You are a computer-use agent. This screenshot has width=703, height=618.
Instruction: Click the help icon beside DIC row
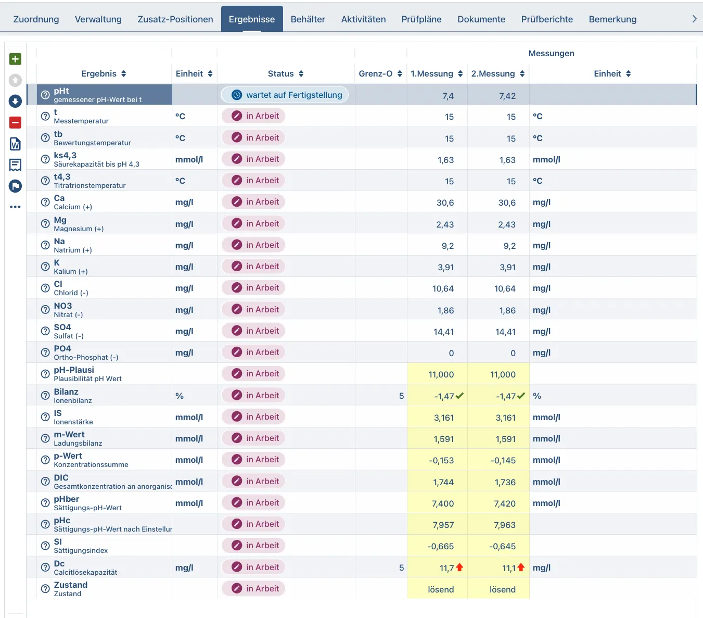click(x=45, y=482)
